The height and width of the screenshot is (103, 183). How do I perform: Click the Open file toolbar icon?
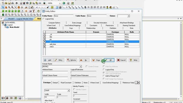point(6,3)
